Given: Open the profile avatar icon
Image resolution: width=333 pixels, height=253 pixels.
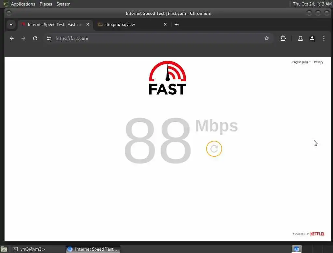Looking at the screenshot, I should pyautogui.click(x=312, y=38).
